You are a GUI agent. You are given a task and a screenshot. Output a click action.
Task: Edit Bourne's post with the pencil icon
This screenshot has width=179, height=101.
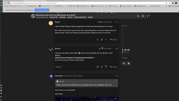[102, 67]
